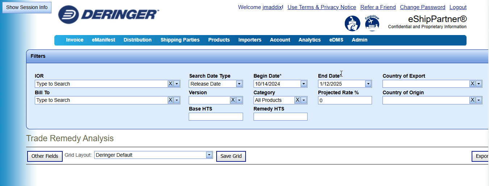Click the Deringer company logo
The width and height of the screenshot is (489, 186).
(108, 15)
